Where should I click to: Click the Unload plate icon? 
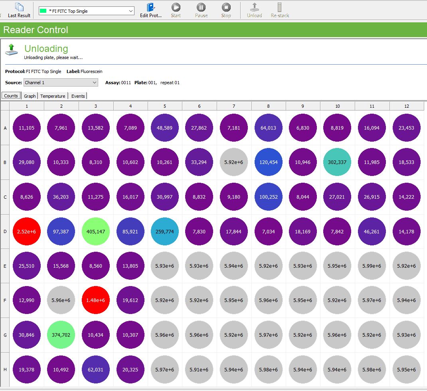click(x=254, y=10)
